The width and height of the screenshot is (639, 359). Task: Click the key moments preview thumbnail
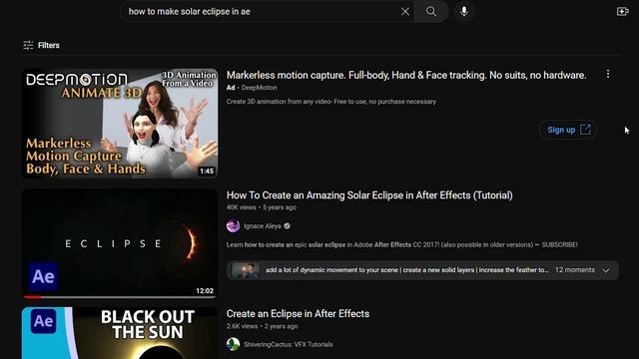(x=245, y=270)
